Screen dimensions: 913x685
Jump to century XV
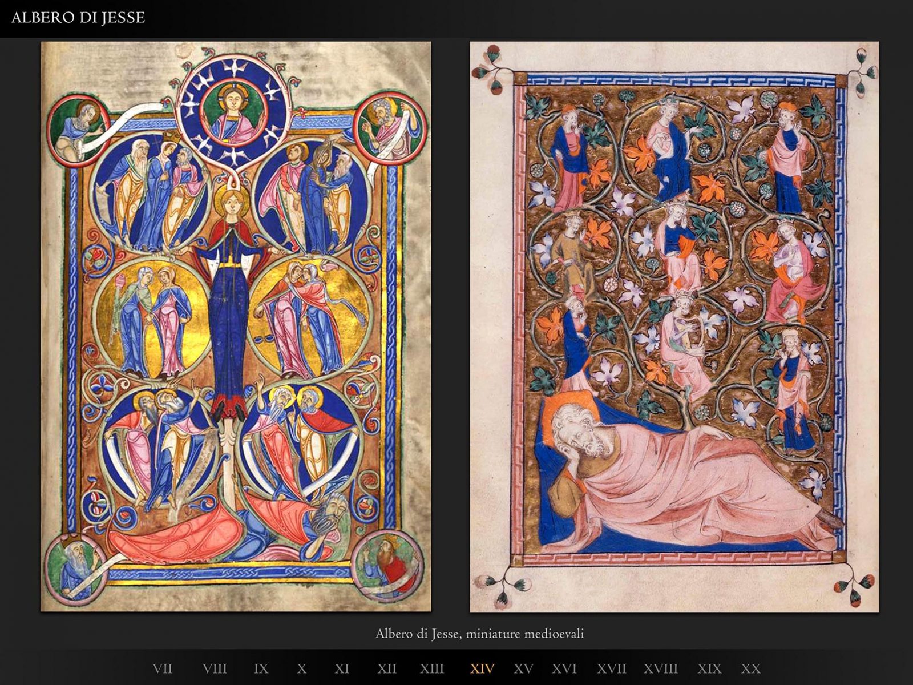tap(523, 668)
